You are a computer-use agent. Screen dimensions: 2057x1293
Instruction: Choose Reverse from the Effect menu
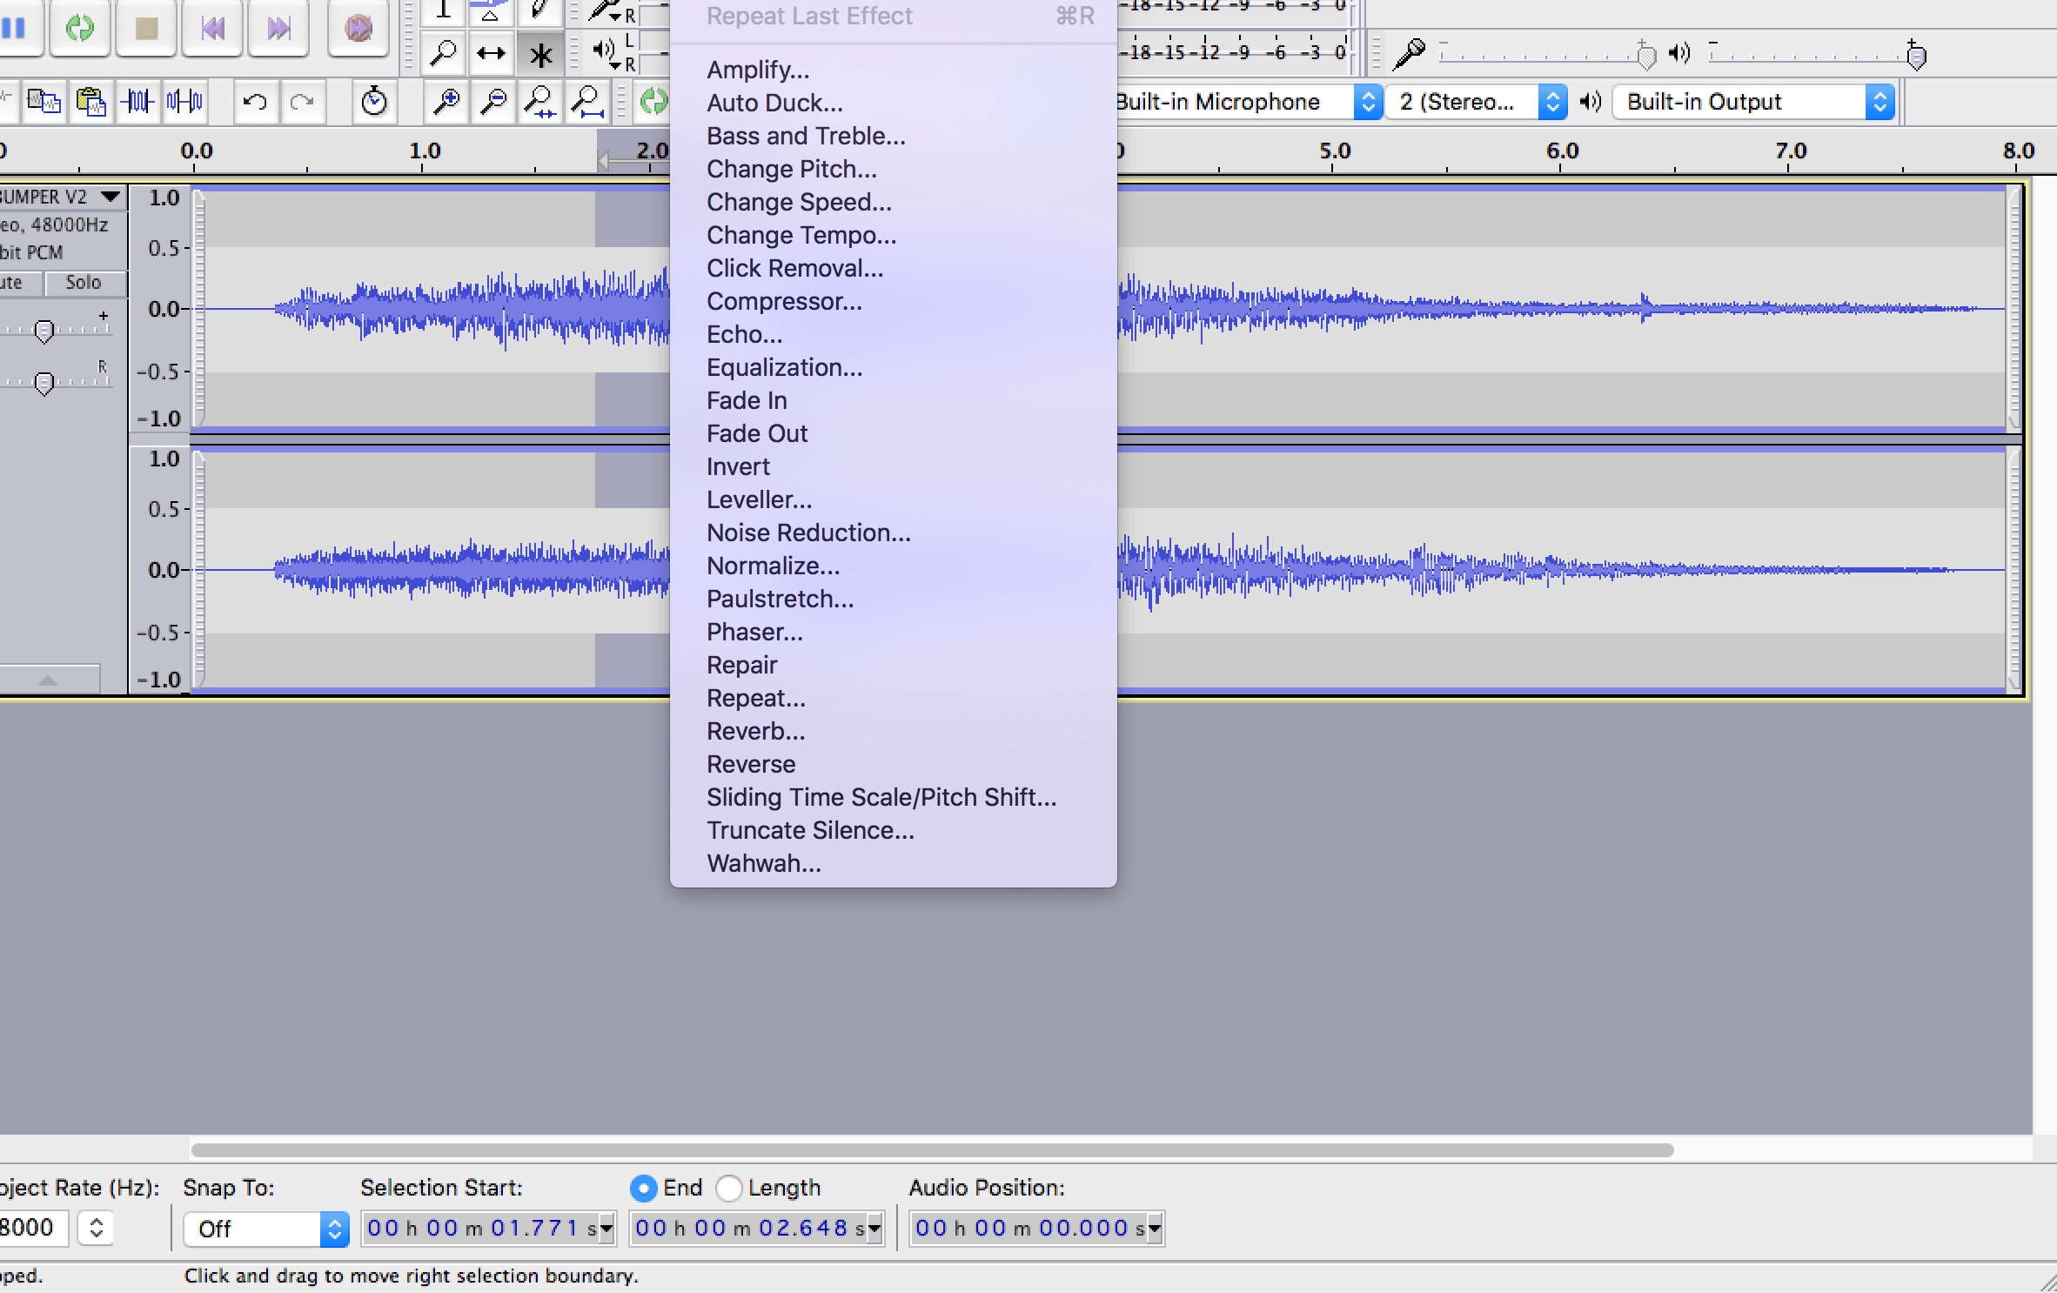(x=750, y=764)
